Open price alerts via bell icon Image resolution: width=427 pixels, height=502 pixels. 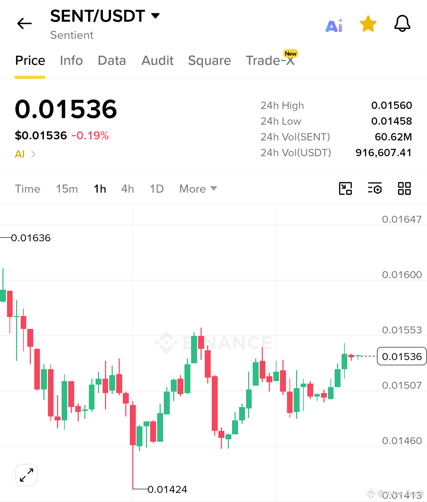[x=402, y=23]
